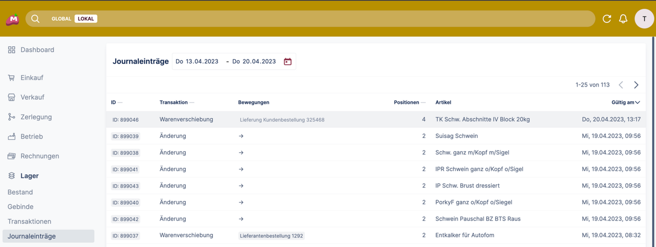The height and width of the screenshot is (247, 656).
Task: Click the Einkauf shopping cart icon
Action: [x=11, y=78]
